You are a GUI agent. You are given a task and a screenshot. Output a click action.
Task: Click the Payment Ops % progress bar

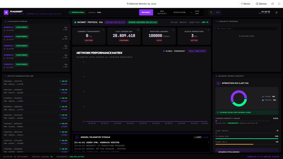click(247, 144)
